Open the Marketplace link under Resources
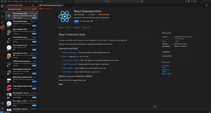The height and width of the screenshot is (113, 211). [166, 65]
